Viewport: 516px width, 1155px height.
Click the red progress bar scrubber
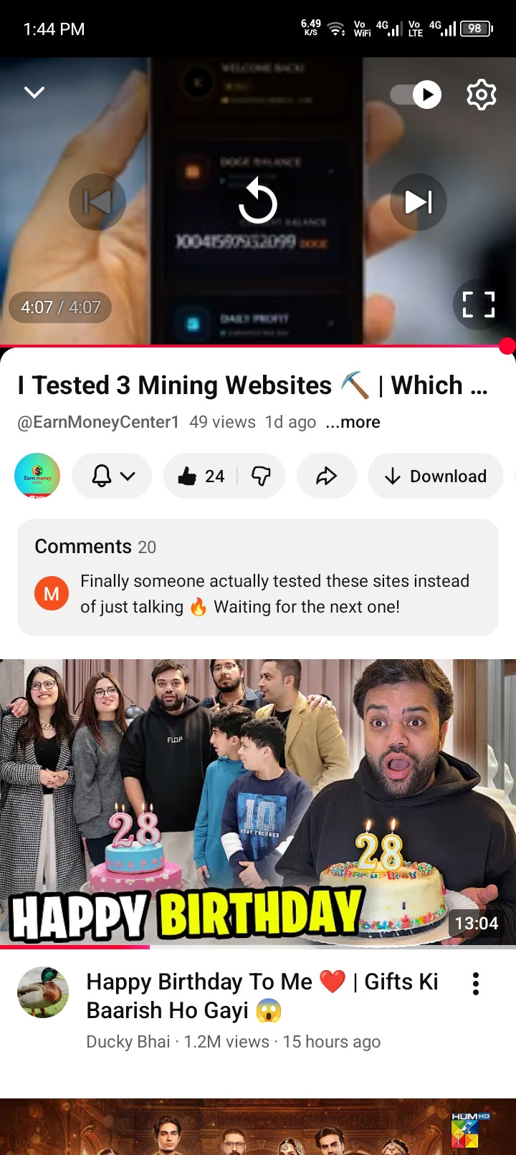[x=507, y=346]
